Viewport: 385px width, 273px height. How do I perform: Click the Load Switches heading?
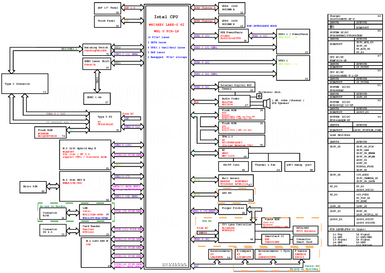point(340,135)
